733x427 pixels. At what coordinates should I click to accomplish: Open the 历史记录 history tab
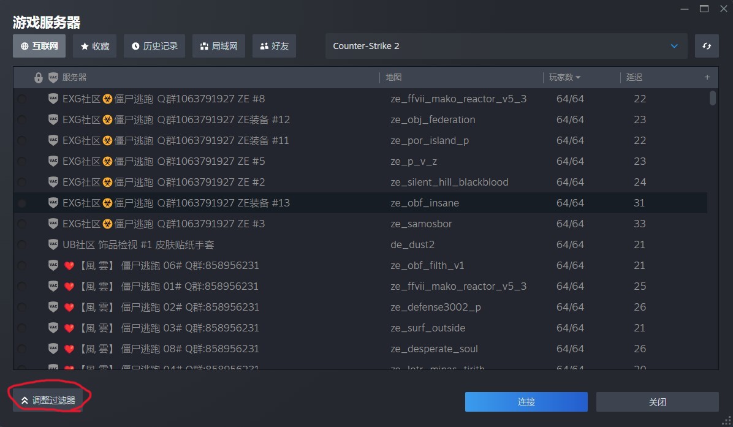pos(154,46)
